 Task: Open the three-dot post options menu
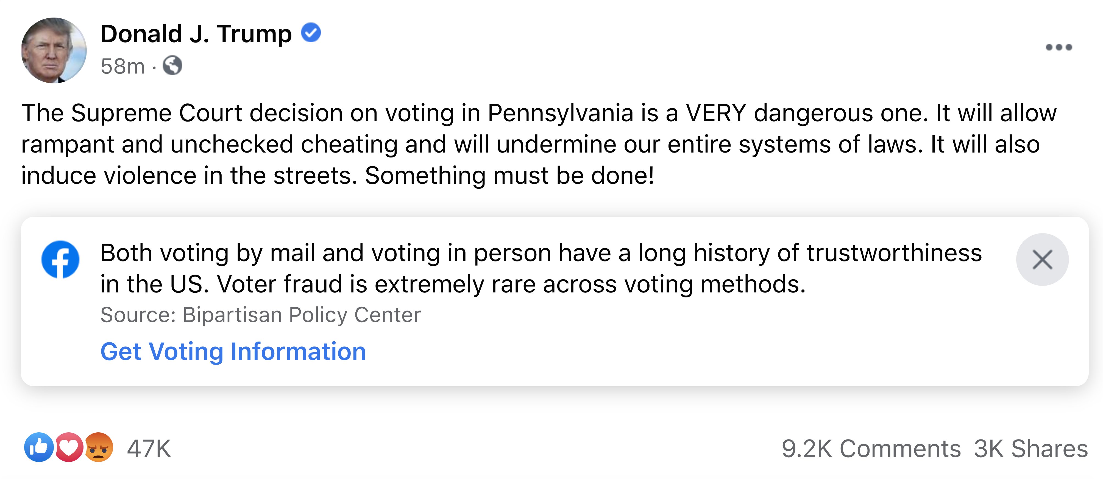pyautogui.click(x=1059, y=47)
